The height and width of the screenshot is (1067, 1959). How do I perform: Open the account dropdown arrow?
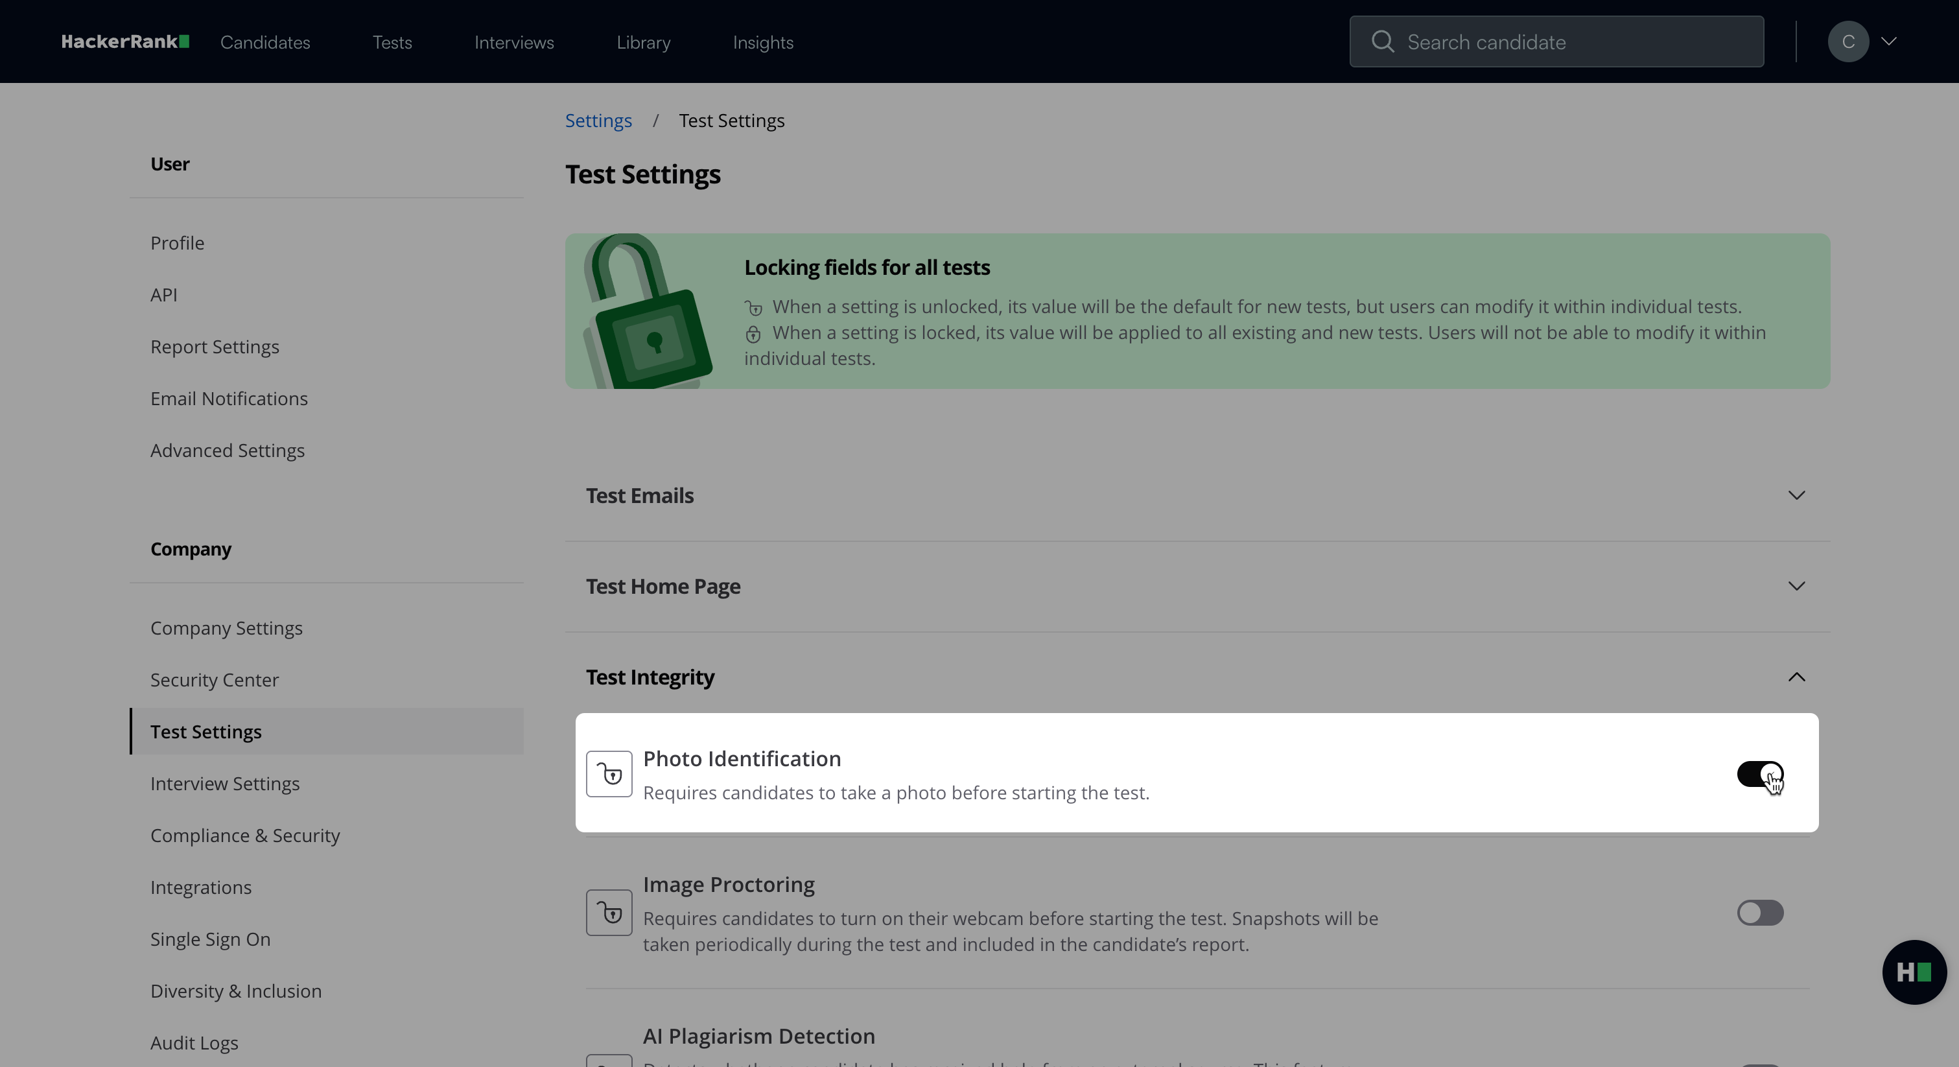tap(1889, 42)
